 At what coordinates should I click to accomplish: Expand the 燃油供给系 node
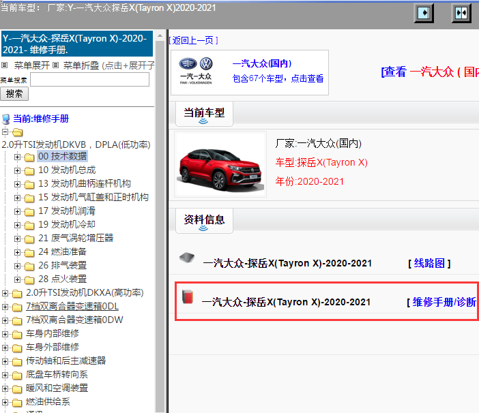5,402
